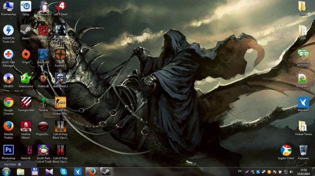The height and width of the screenshot is (176, 315).
Task: Click the Windows Start orb
Action: [6, 172]
